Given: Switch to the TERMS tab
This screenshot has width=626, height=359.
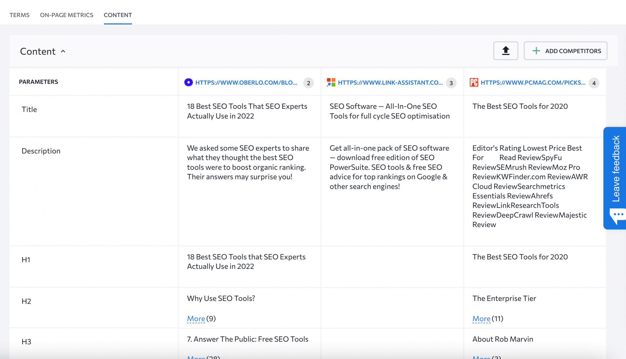Looking at the screenshot, I should [x=20, y=15].
